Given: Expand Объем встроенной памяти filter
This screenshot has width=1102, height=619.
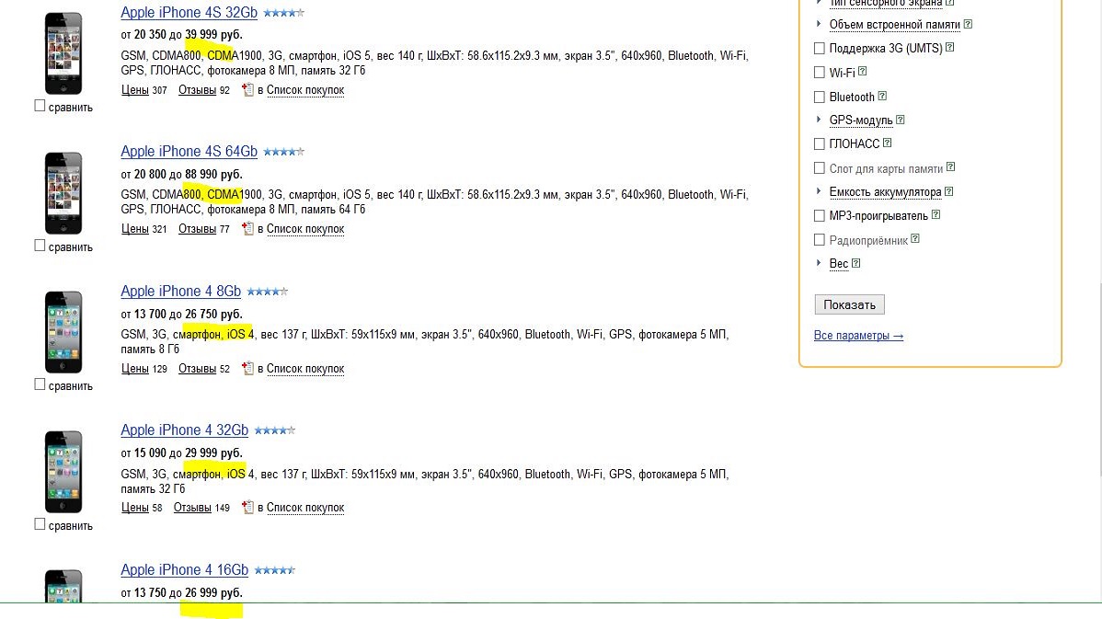Looking at the screenshot, I should [894, 25].
